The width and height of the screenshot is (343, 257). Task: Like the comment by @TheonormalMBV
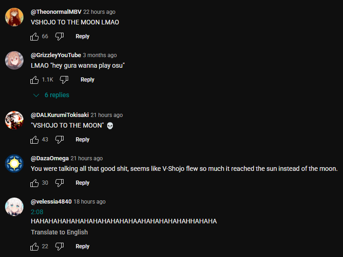35,36
